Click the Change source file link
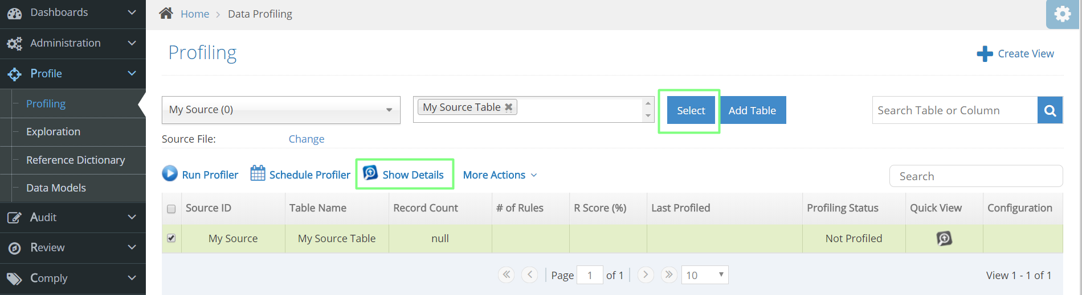The image size is (1082, 295). pos(306,139)
